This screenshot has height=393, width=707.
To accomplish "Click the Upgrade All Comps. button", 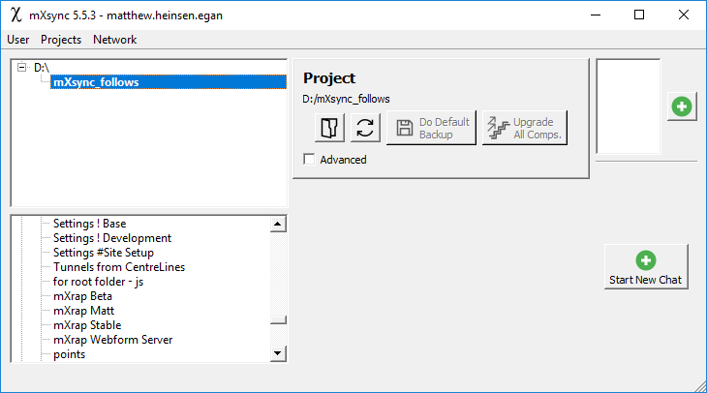I will tap(524, 129).
